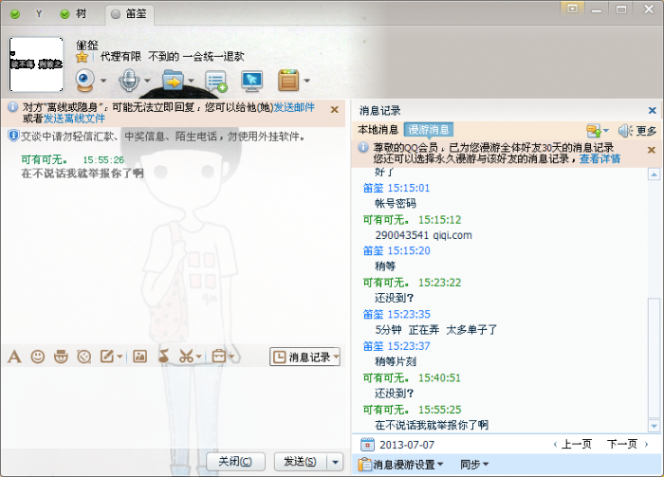Expand the 消息记录 button dropdown arrow
The width and height of the screenshot is (664, 477).
(x=336, y=357)
